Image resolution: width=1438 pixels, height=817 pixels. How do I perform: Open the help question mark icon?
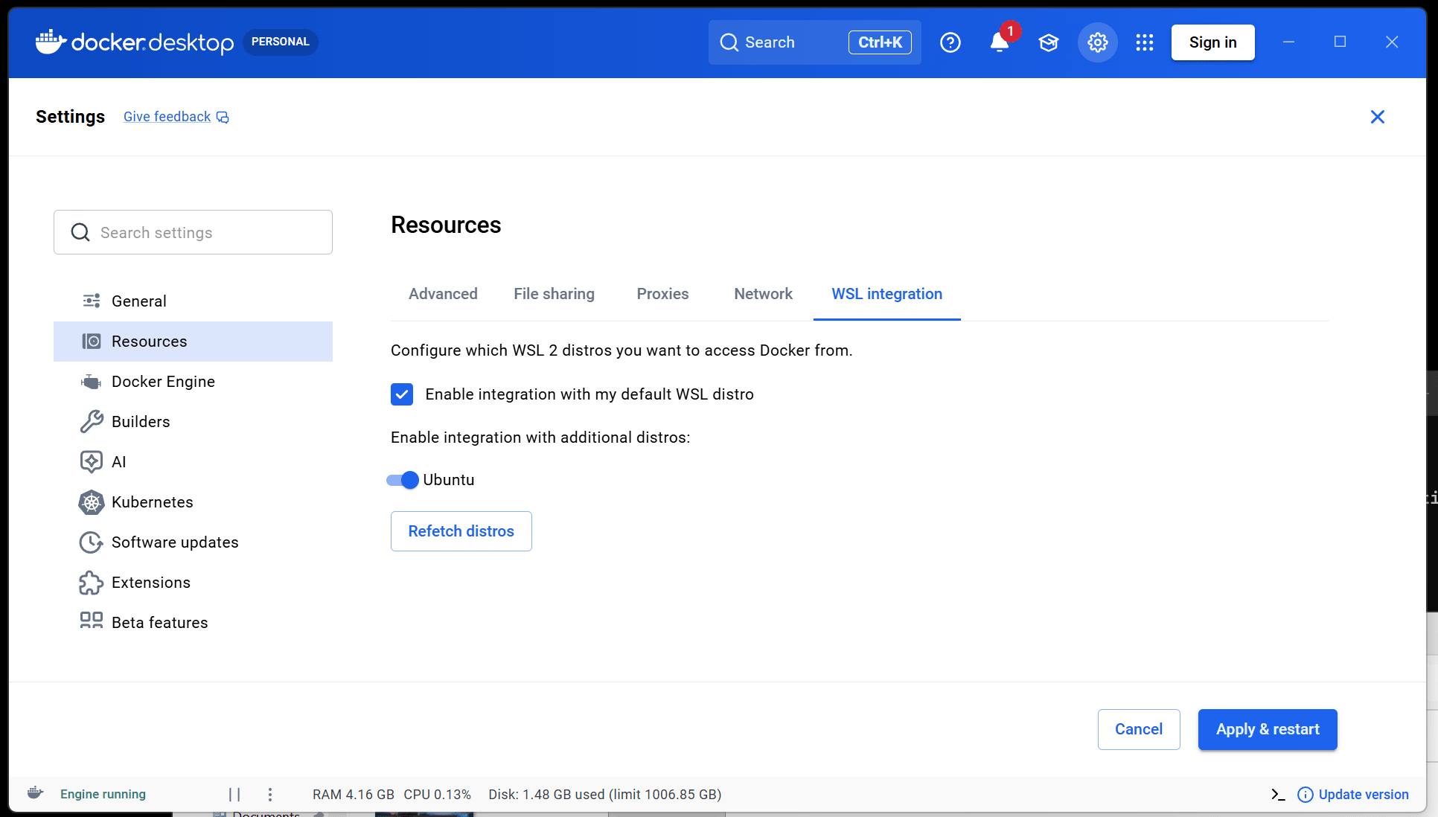(950, 42)
